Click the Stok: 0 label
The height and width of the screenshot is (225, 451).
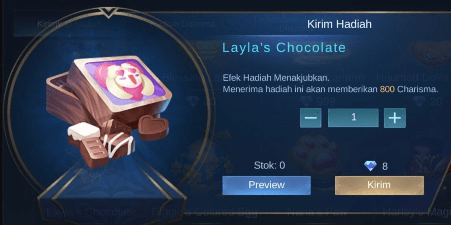tap(269, 165)
